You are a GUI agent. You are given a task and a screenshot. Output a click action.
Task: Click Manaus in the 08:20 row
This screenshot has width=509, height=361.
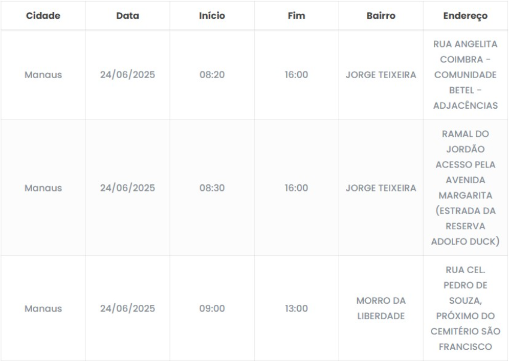43,75
